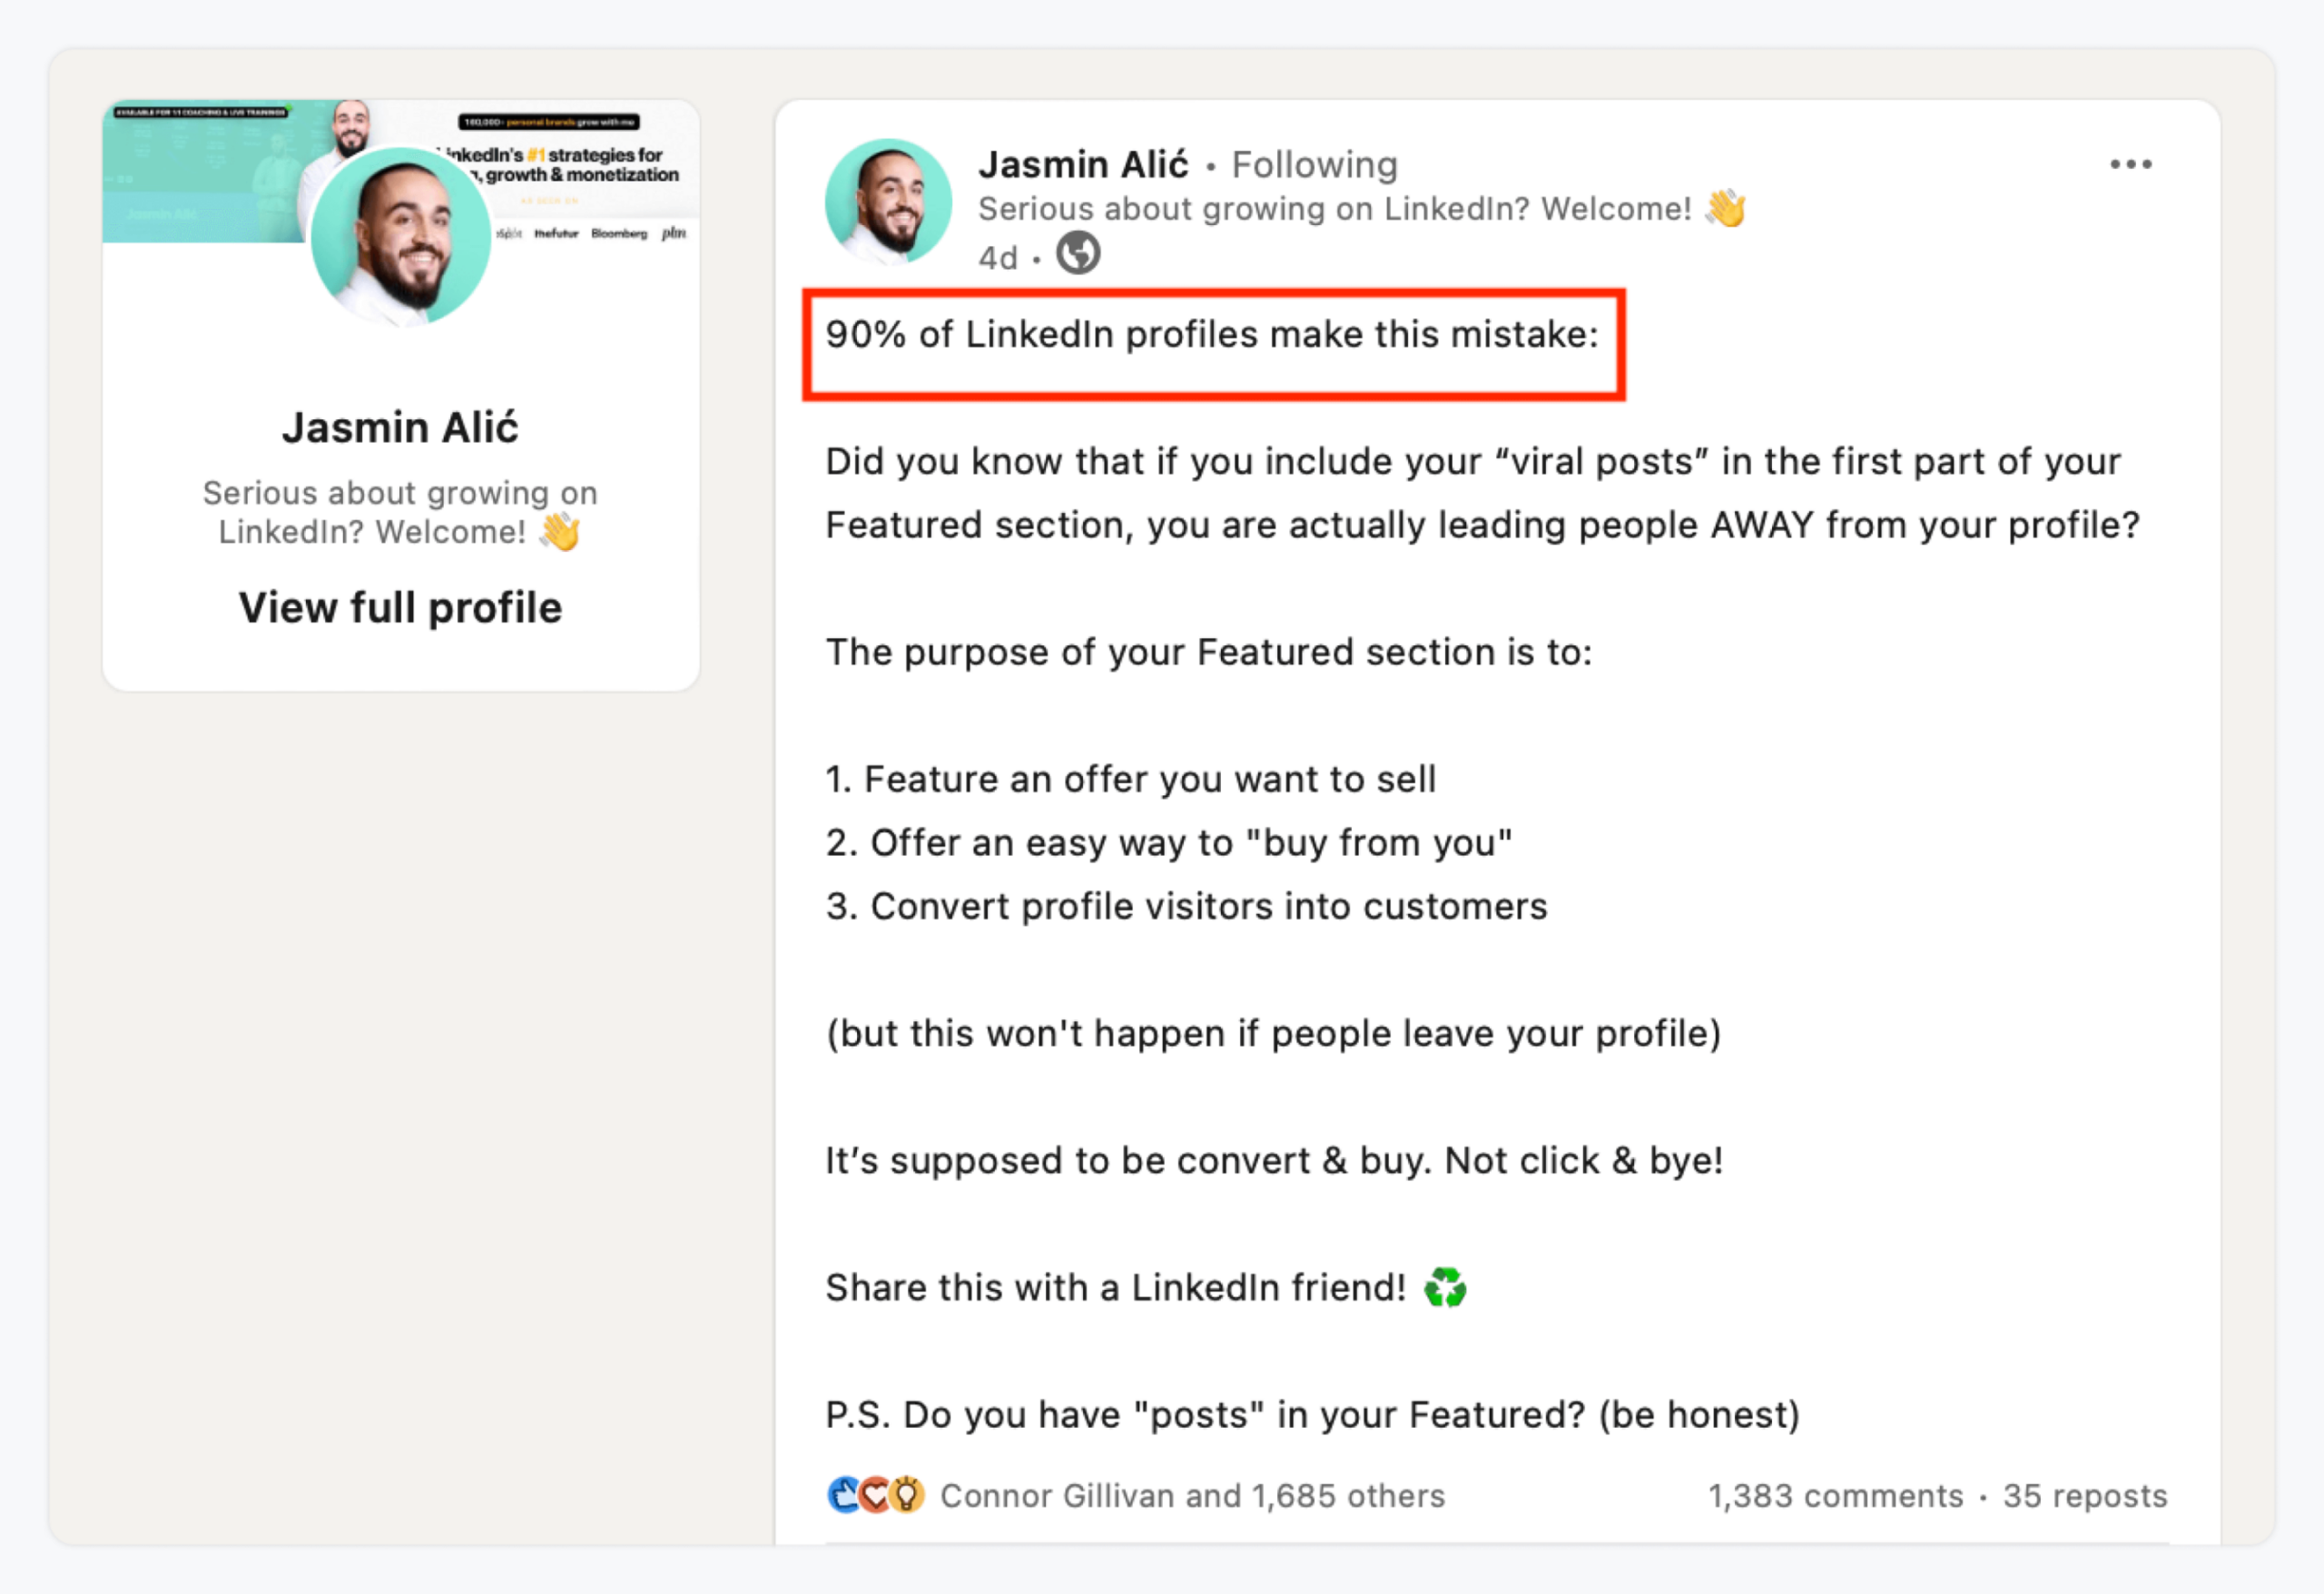Click Jasmin Alić name in post header
This screenshot has height=1594, width=2324.
[x=1083, y=165]
